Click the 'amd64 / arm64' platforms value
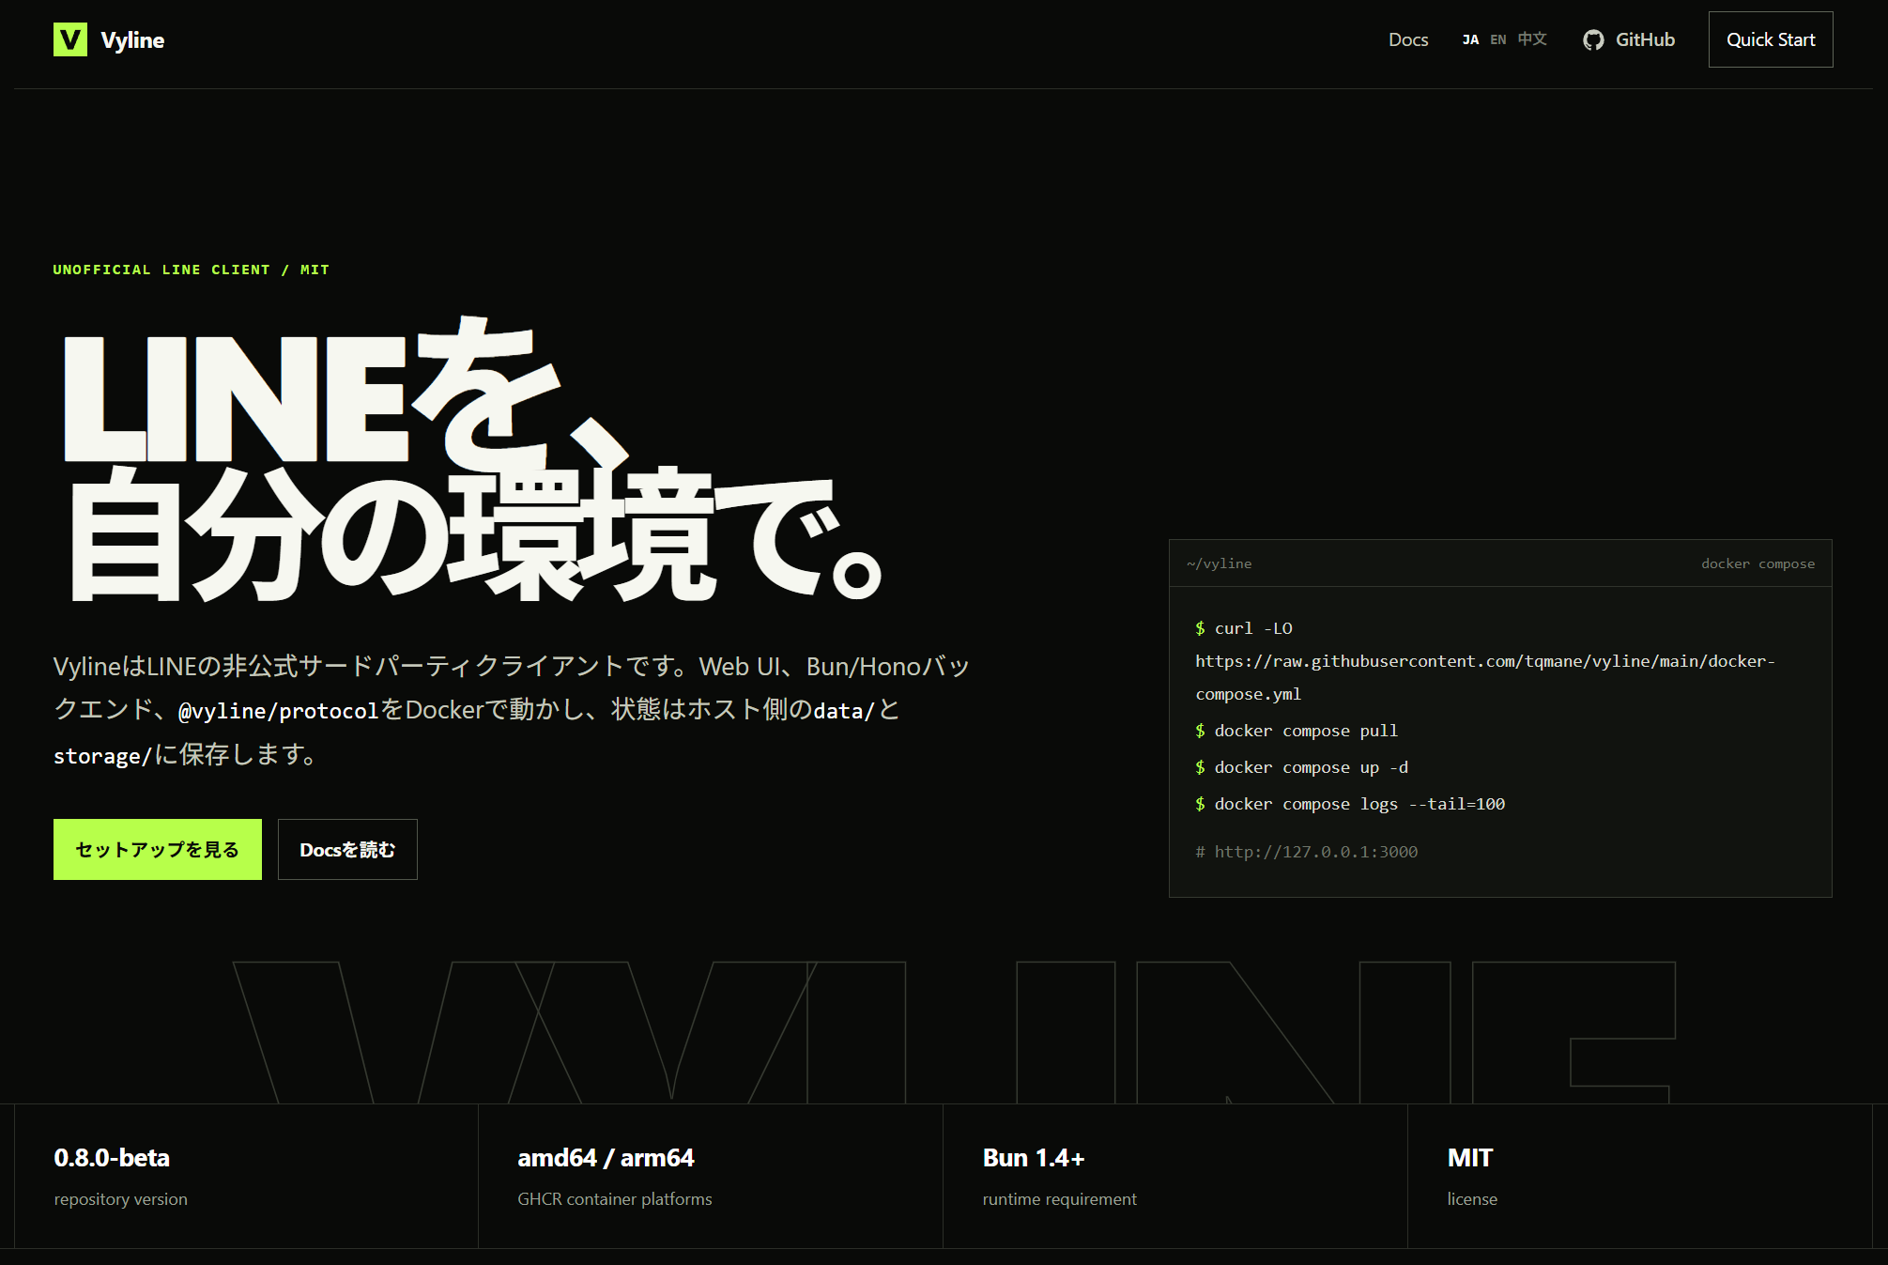 pyautogui.click(x=606, y=1158)
